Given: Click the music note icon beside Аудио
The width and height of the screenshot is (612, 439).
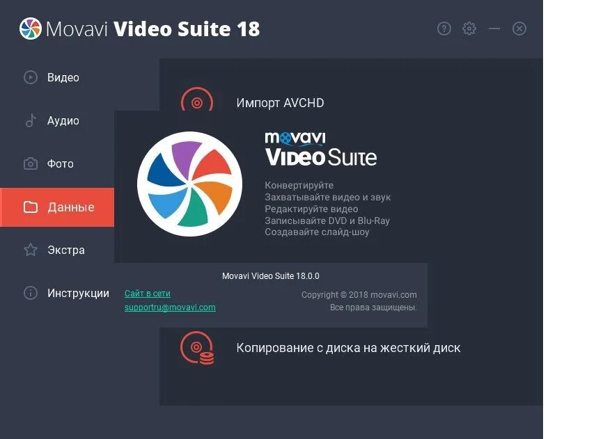Looking at the screenshot, I should pyautogui.click(x=31, y=120).
